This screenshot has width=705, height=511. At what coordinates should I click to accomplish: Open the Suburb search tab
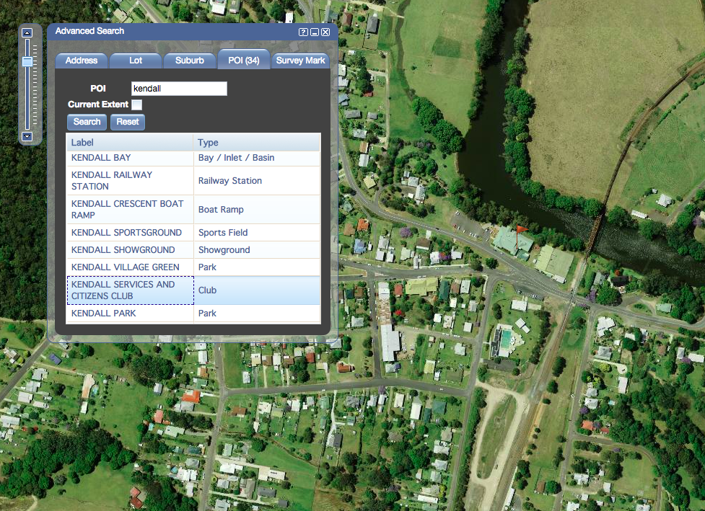[189, 61]
